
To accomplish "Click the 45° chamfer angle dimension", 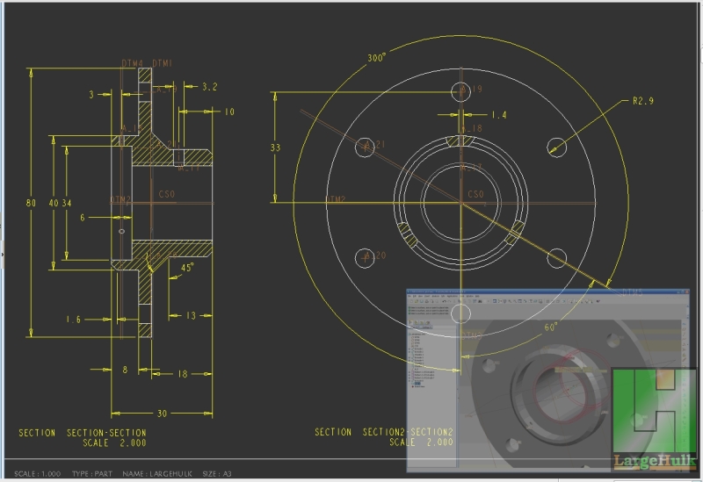I will pos(186,268).
